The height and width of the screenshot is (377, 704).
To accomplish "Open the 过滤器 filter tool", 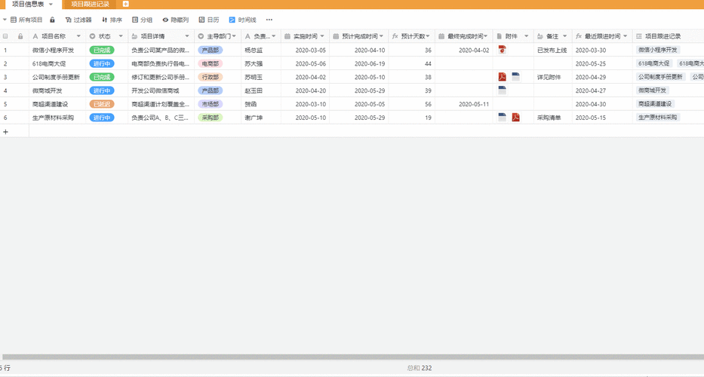I will click(78, 20).
